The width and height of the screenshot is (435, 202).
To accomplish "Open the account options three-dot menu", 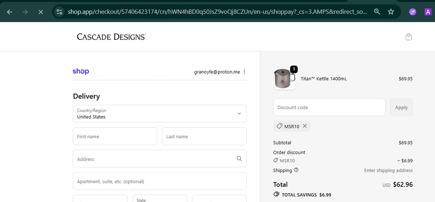I will click(x=244, y=72).
